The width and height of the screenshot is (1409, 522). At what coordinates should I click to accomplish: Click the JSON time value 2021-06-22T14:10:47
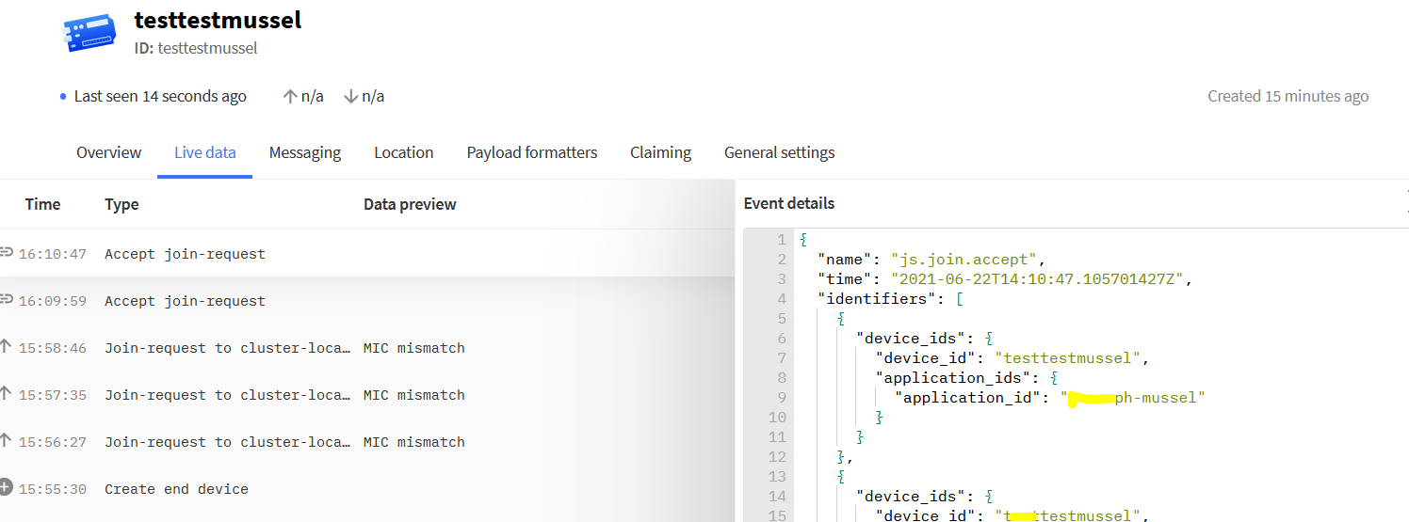(x=1038, y=279)
